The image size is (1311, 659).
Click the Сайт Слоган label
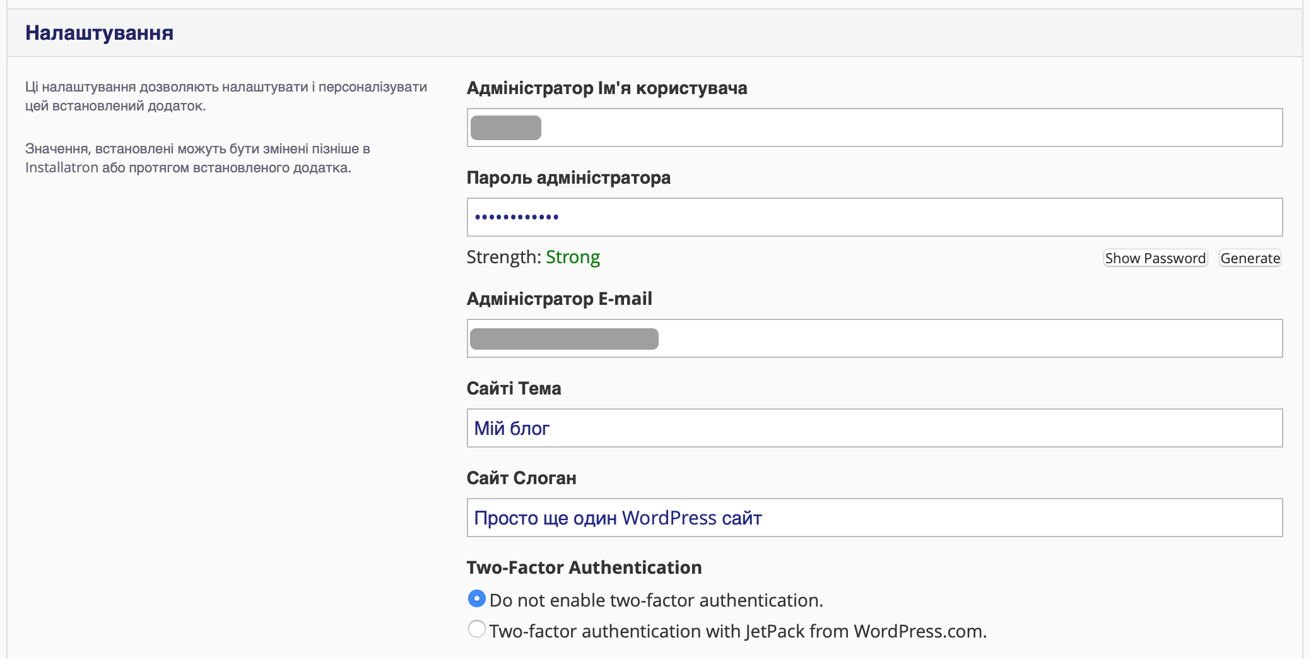tap(521, 478)
